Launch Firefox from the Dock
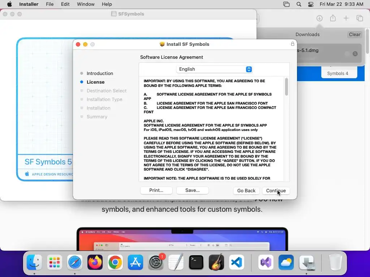Screen dimensions: 370x277 (x=95, y=262)
